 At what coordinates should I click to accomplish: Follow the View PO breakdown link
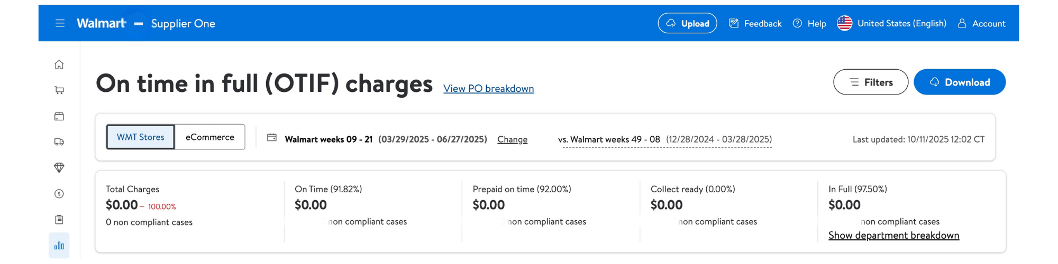[x=488, y=88]
